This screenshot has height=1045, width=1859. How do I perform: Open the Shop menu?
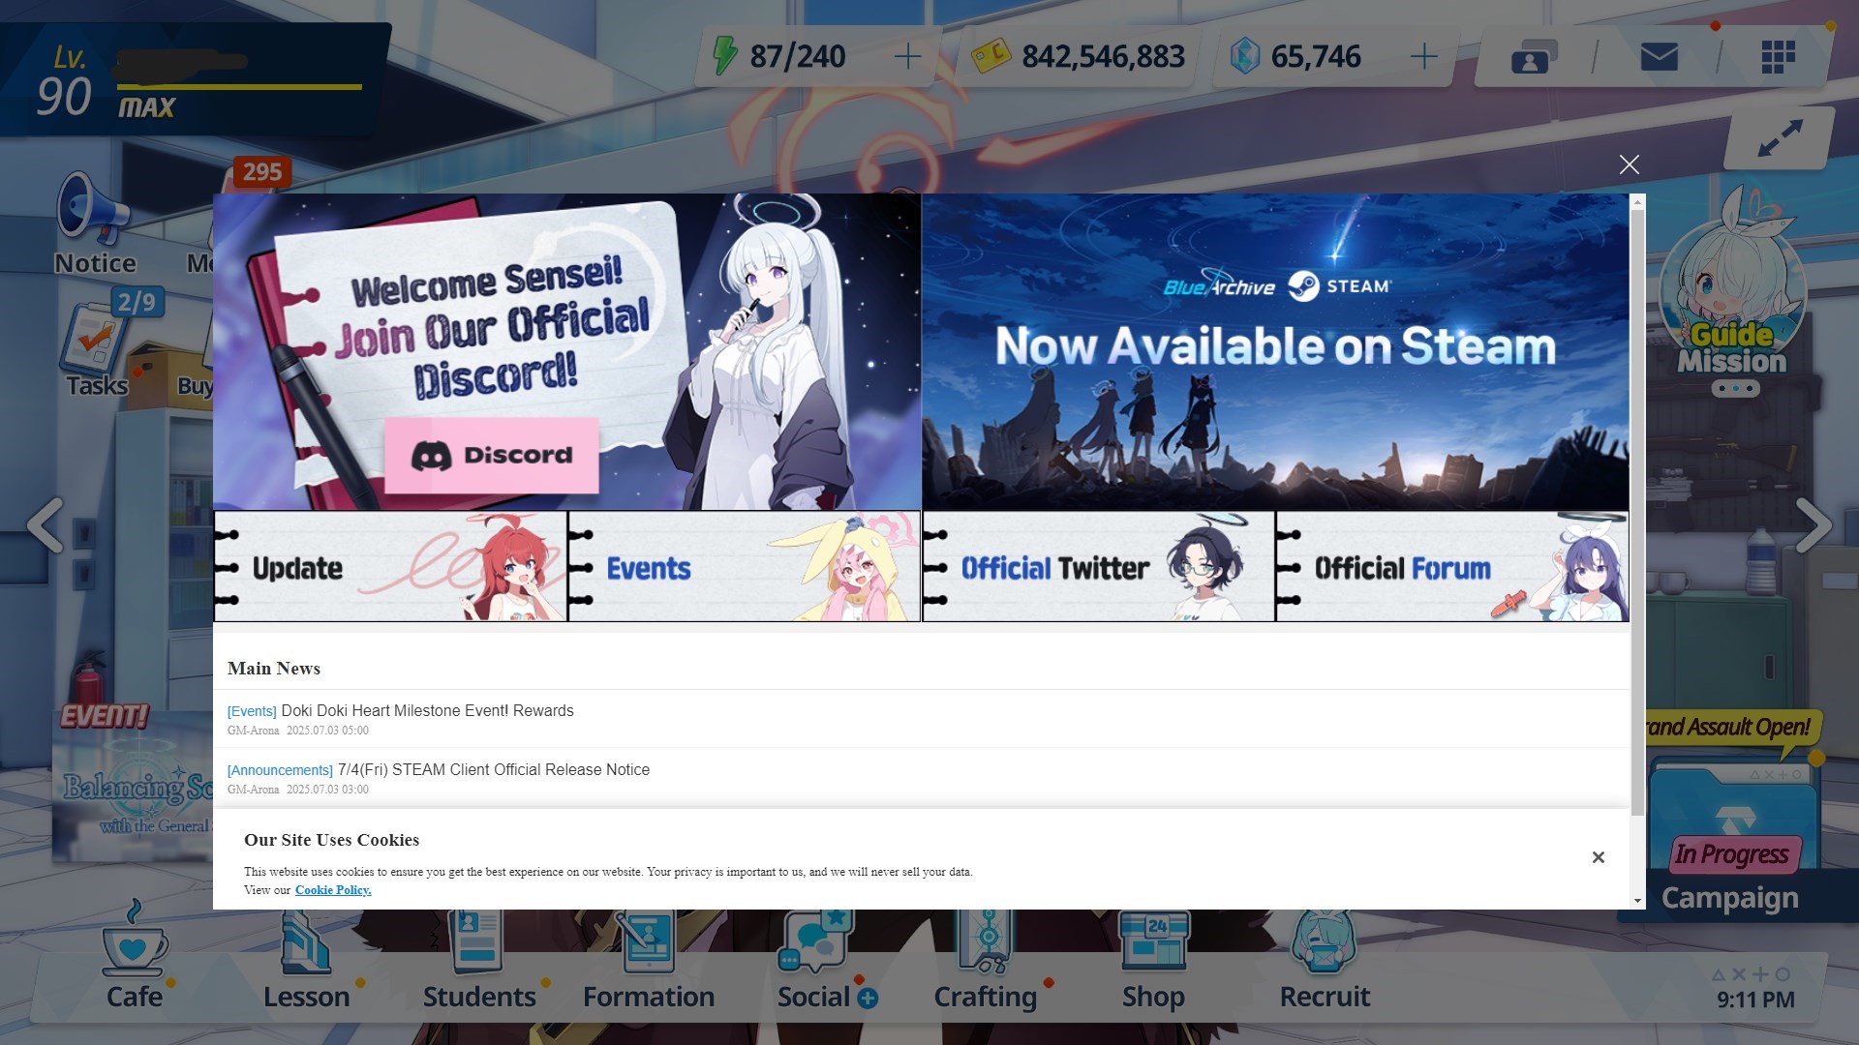(x=1153, y=958)
